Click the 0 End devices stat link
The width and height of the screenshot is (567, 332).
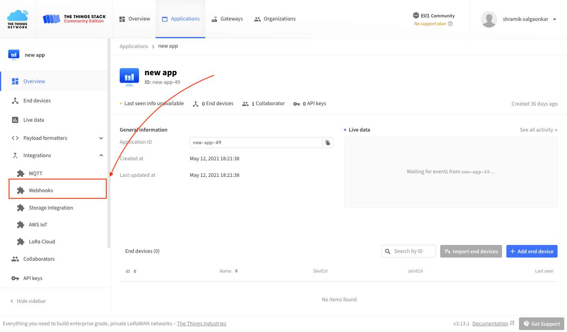pyautogui.click(x=213, y=104)
